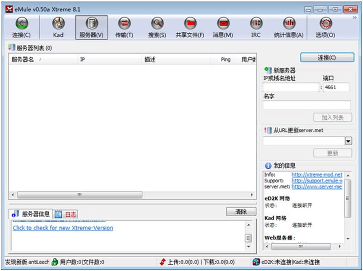View 统计信息 (Statistics)
This screenshot has height=271, width=363.
tap(288, 26)
